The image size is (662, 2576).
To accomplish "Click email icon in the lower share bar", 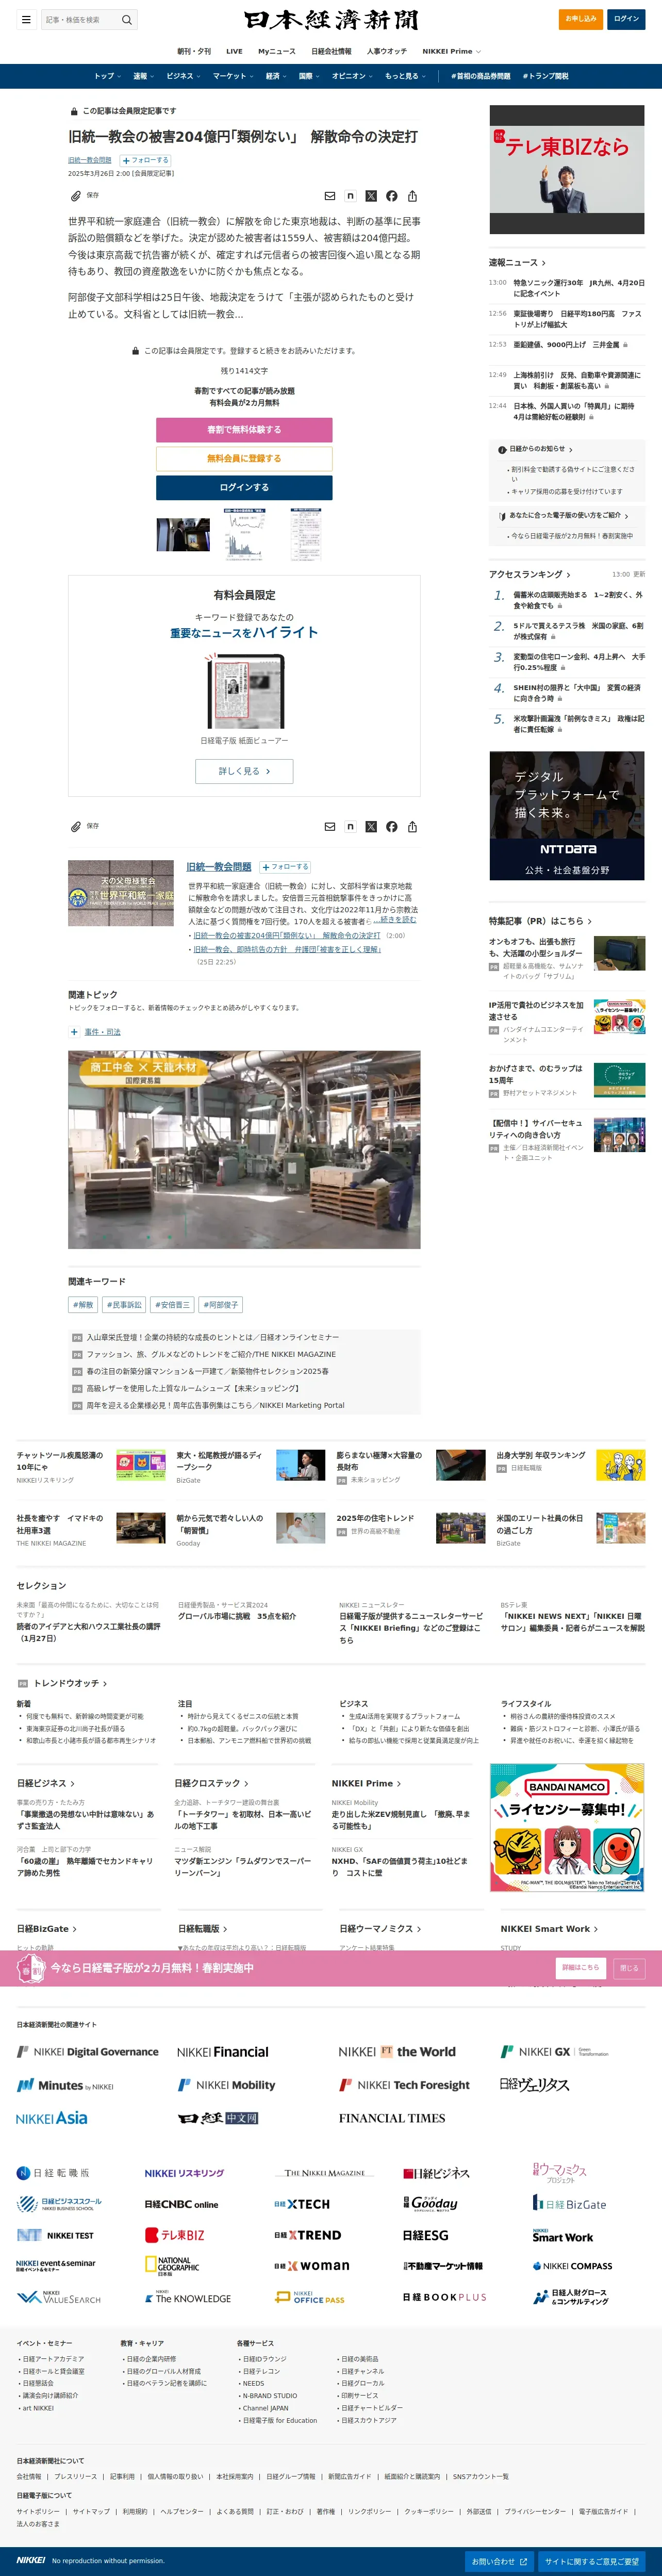I will click(330, 827).
